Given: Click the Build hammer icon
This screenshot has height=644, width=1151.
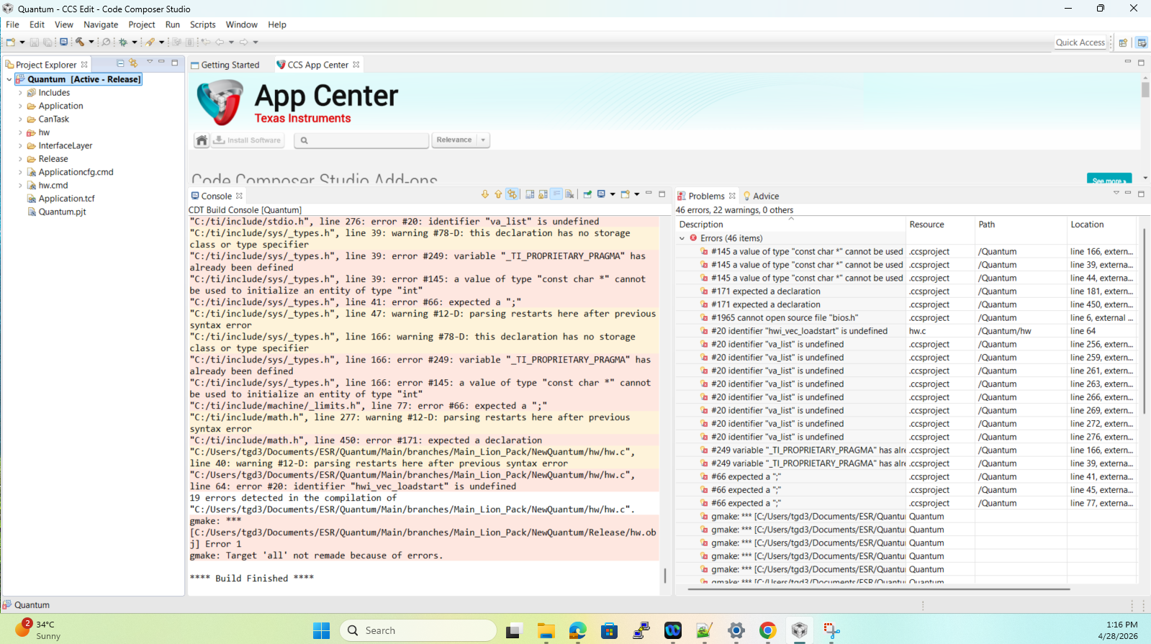Looking at the screenshot, I should click(x=80, y=42).
